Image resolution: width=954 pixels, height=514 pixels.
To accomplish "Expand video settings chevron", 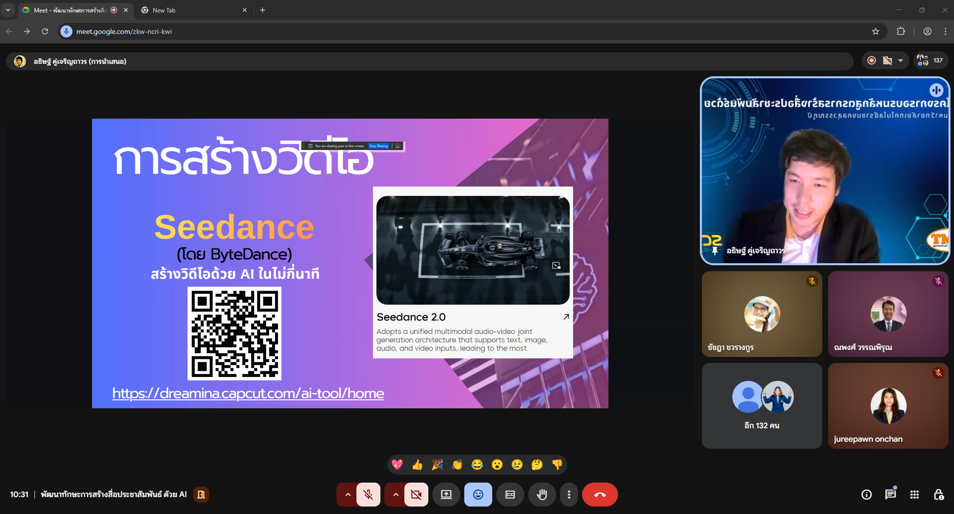I will click(395, 495).
